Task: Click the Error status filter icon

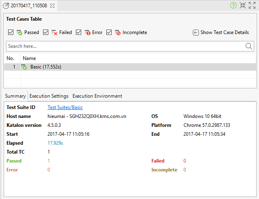Action: click(x=88, y=32)
